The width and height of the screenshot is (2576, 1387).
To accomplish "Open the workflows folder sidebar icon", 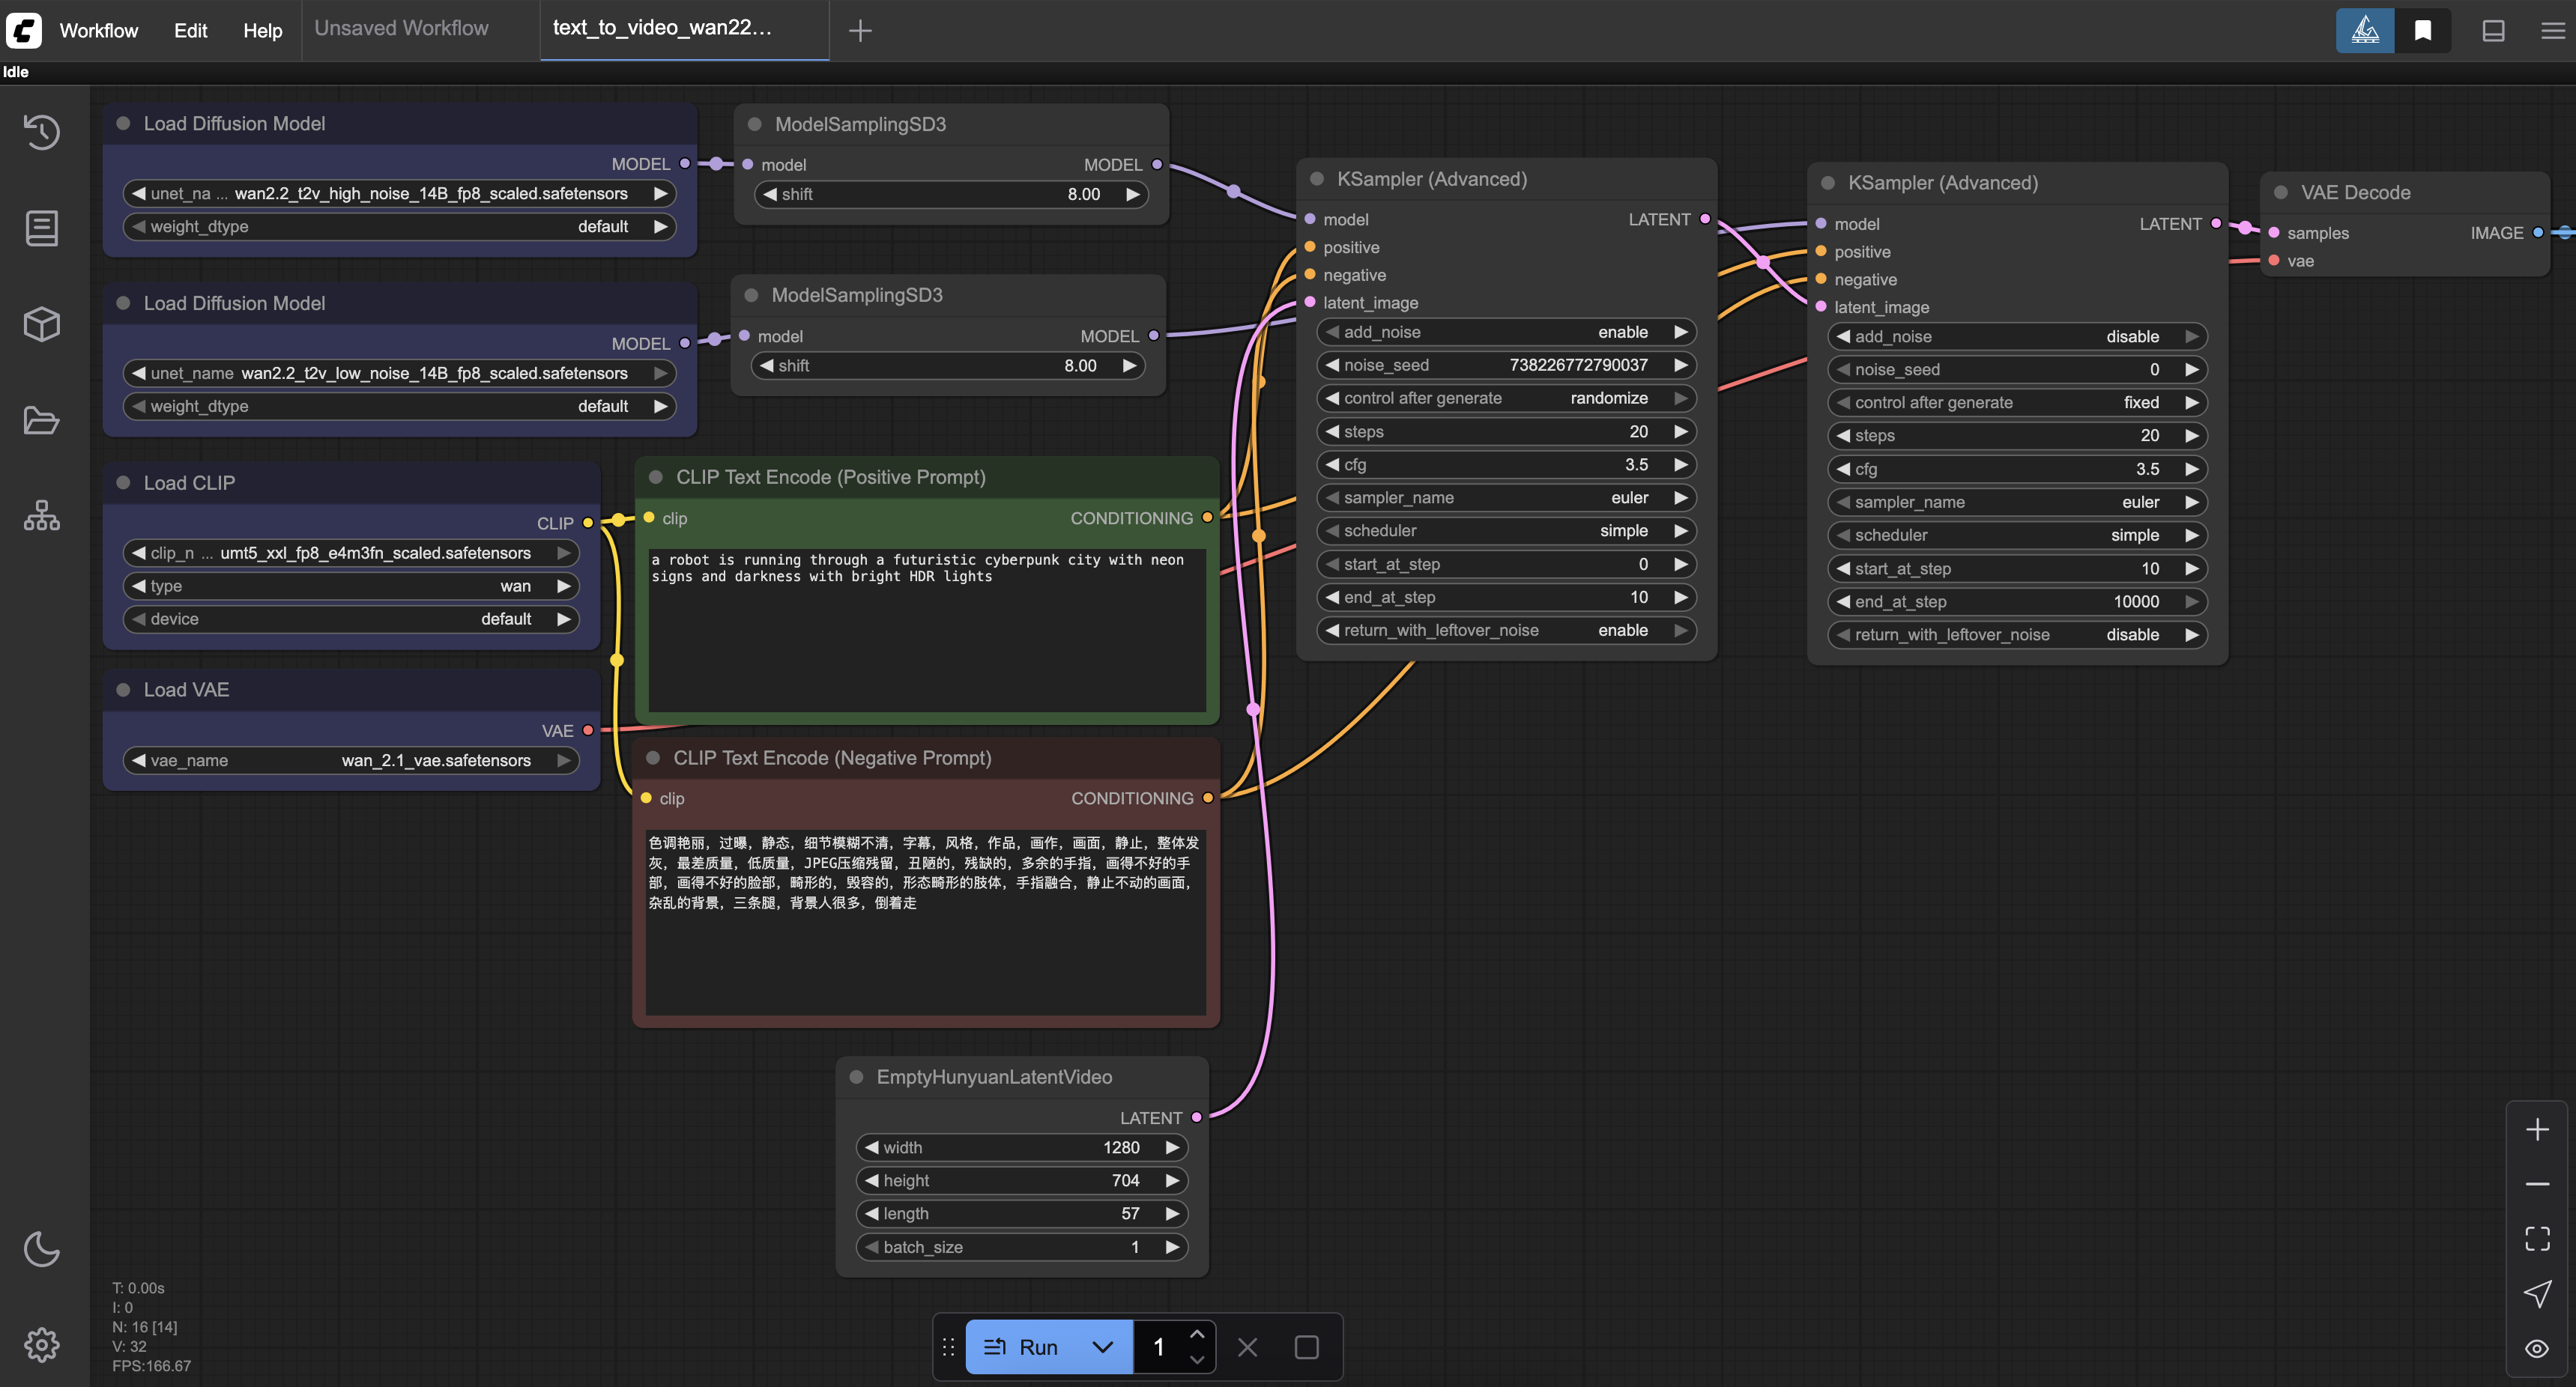I will pyautogui.click(x=41, y=419).
